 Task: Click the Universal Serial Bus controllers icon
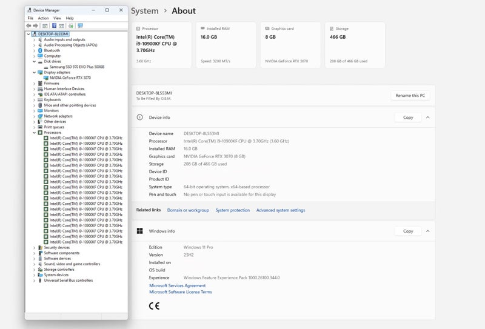[x=40, y=281]
